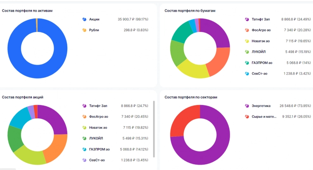313x170 pixels.
Task: Click СевСт-ао icon in stock composition legend
Action: (x=84, y=160)
